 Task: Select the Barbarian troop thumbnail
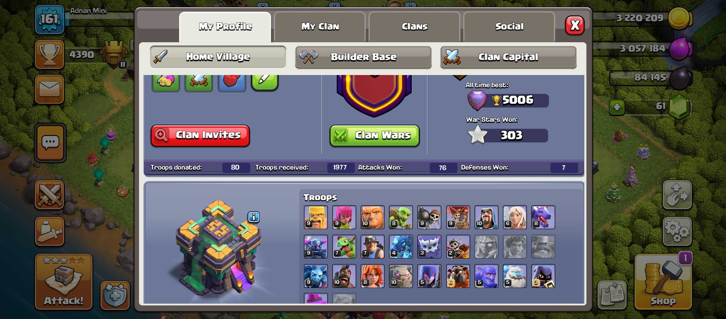click(316, 217)
